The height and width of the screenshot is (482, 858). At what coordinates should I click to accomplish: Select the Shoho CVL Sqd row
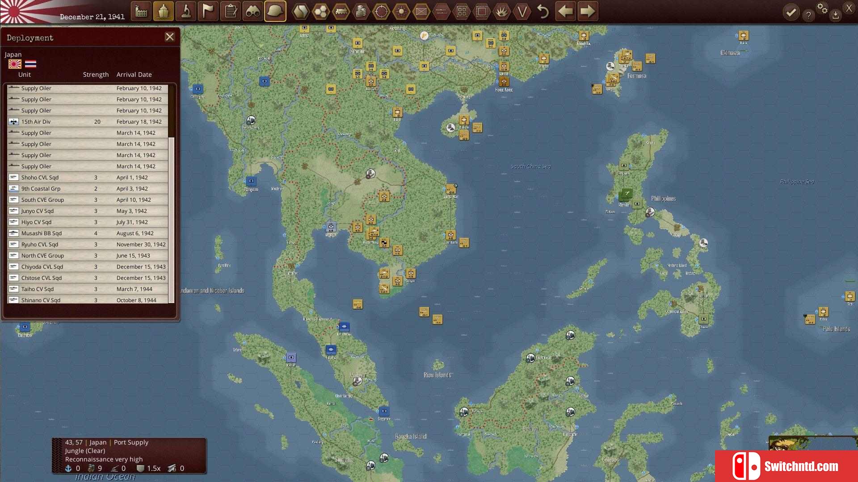click(88, 177)
